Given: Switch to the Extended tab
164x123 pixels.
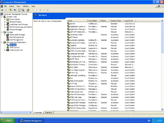Looking at the screenshot, I should [x=38, y=112].
